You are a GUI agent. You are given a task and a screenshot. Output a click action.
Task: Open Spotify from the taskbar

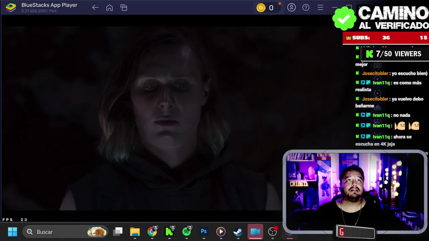[x=187, y=232]
